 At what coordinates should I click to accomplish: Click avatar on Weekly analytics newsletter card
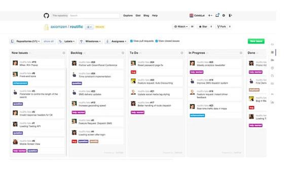click(x=192, y=63)
